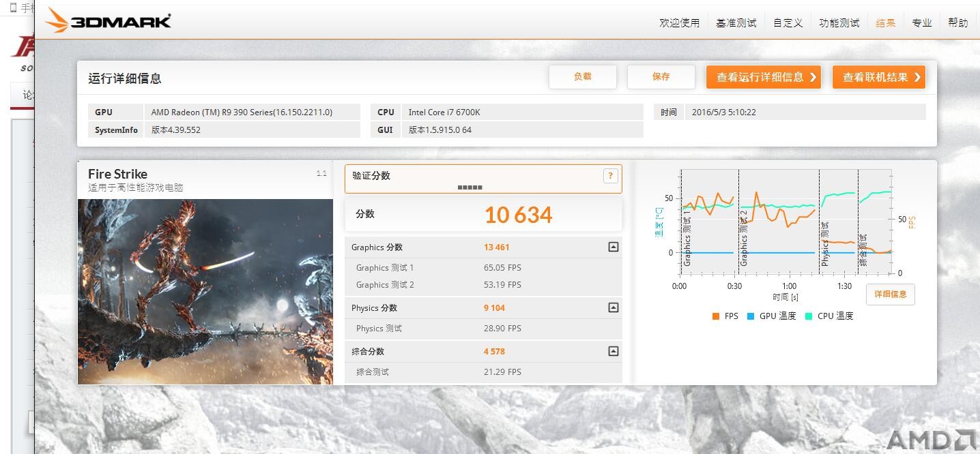Click the 3DMark logo

108,20
